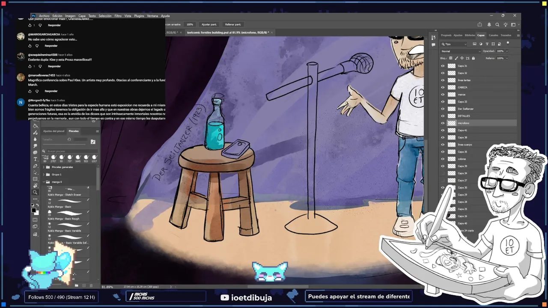The height and width of the screenshot is (308, 548).
Task: Open the Pinceles panel menu
Action: [98, 131]
